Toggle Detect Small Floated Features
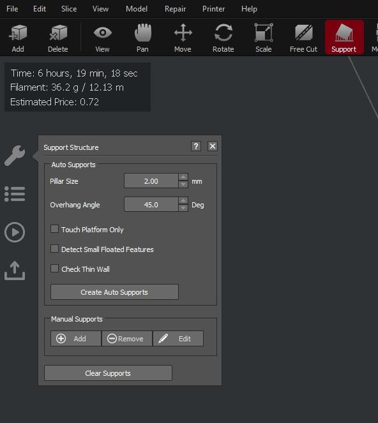The height and width of the screenshot is (423, 378). pyautogui.click(x=54, y=249)
